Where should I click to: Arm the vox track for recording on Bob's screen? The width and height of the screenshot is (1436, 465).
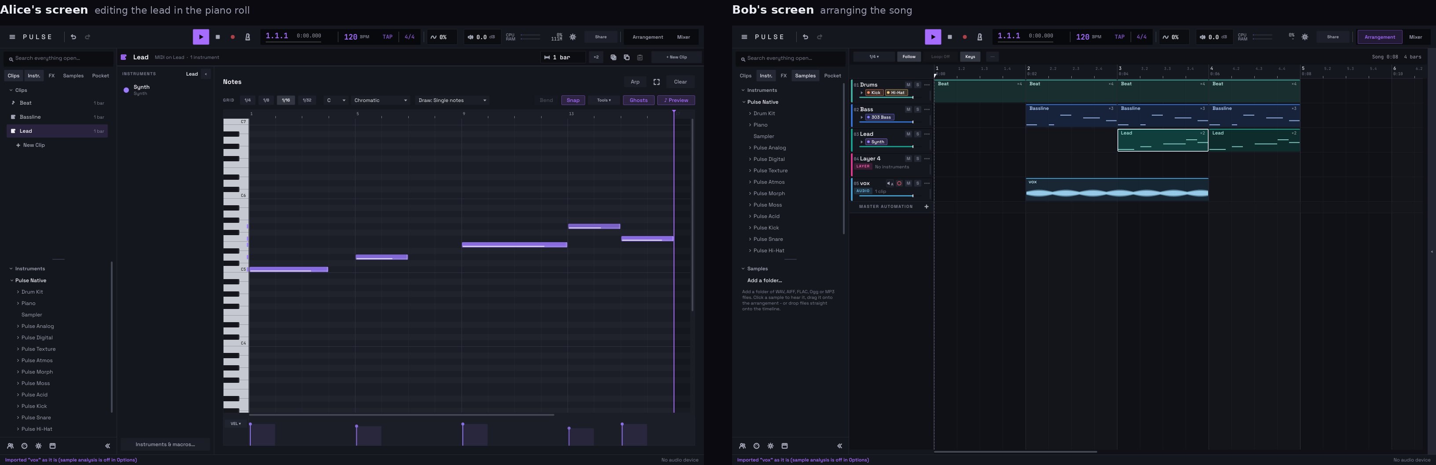[x=899, y=183]
